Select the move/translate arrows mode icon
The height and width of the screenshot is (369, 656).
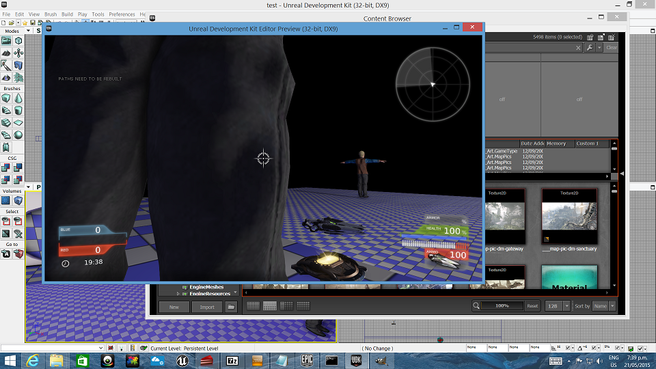[x=18, y=53]
